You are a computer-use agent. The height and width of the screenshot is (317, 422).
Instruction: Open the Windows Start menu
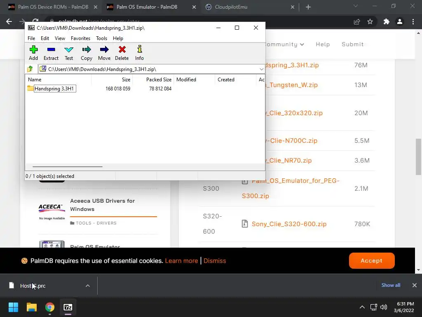point(13,307)
